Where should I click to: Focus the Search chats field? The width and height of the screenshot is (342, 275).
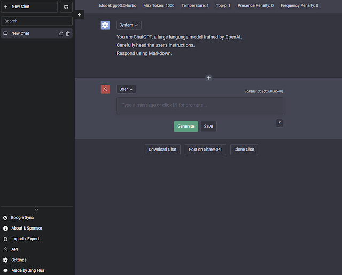pos(37,21)
